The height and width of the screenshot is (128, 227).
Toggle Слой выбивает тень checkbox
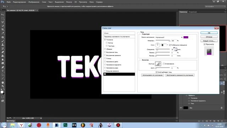click(156, 72)
